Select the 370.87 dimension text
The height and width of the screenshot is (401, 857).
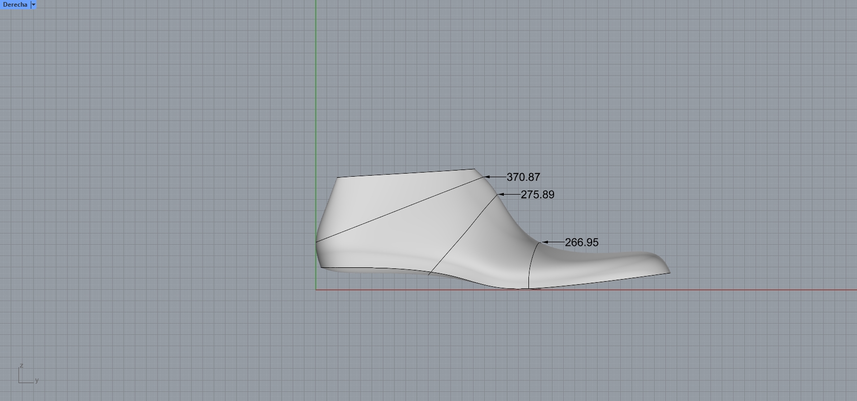523,177
